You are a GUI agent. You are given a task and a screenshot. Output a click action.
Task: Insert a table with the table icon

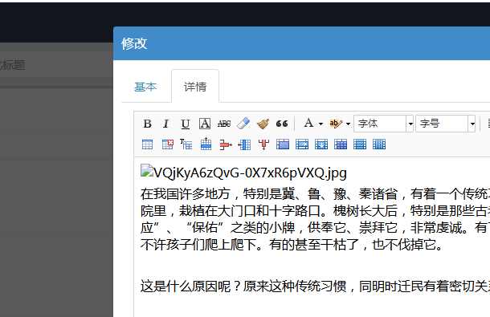pos(147,144)
